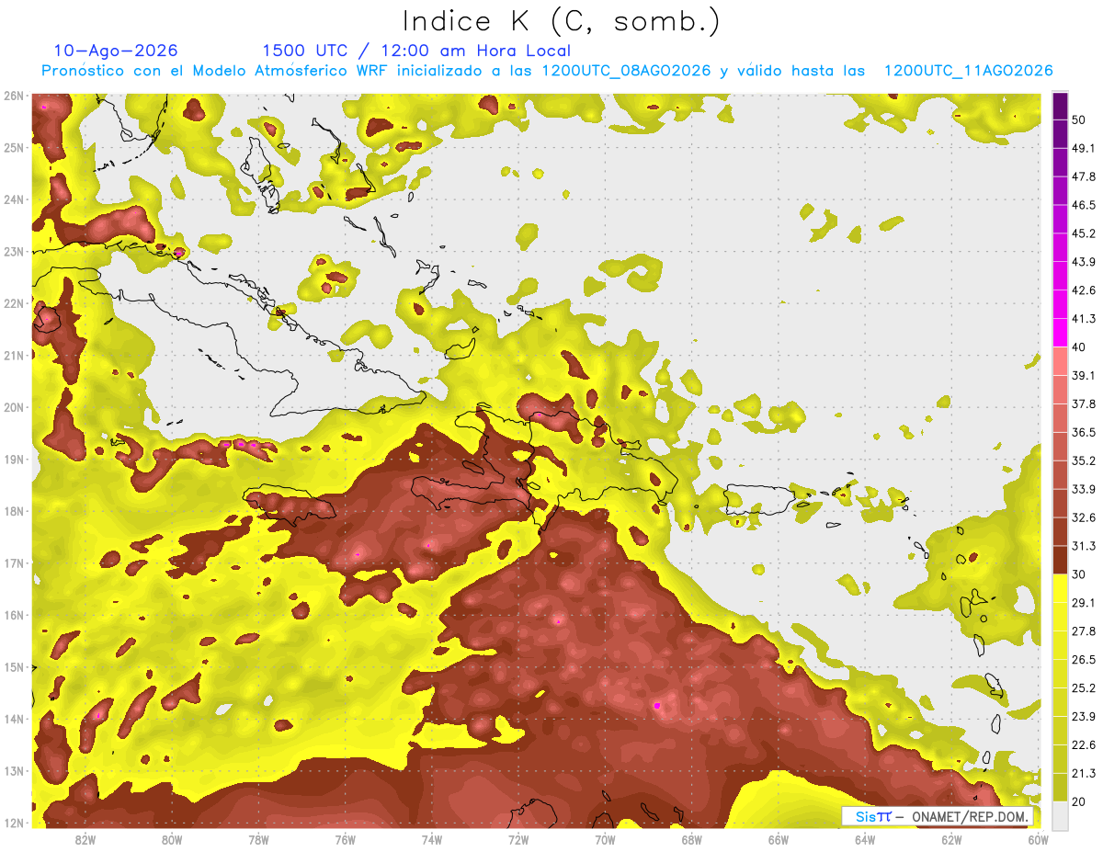Click the 12N latitude label
Screen dimensions: 1103x852
pyautogui.click(x=13, y=823)
